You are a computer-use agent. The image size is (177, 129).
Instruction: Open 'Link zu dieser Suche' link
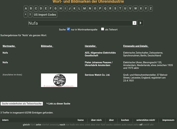pos(58,103)
